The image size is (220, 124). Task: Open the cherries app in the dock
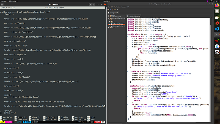[217, 41]
